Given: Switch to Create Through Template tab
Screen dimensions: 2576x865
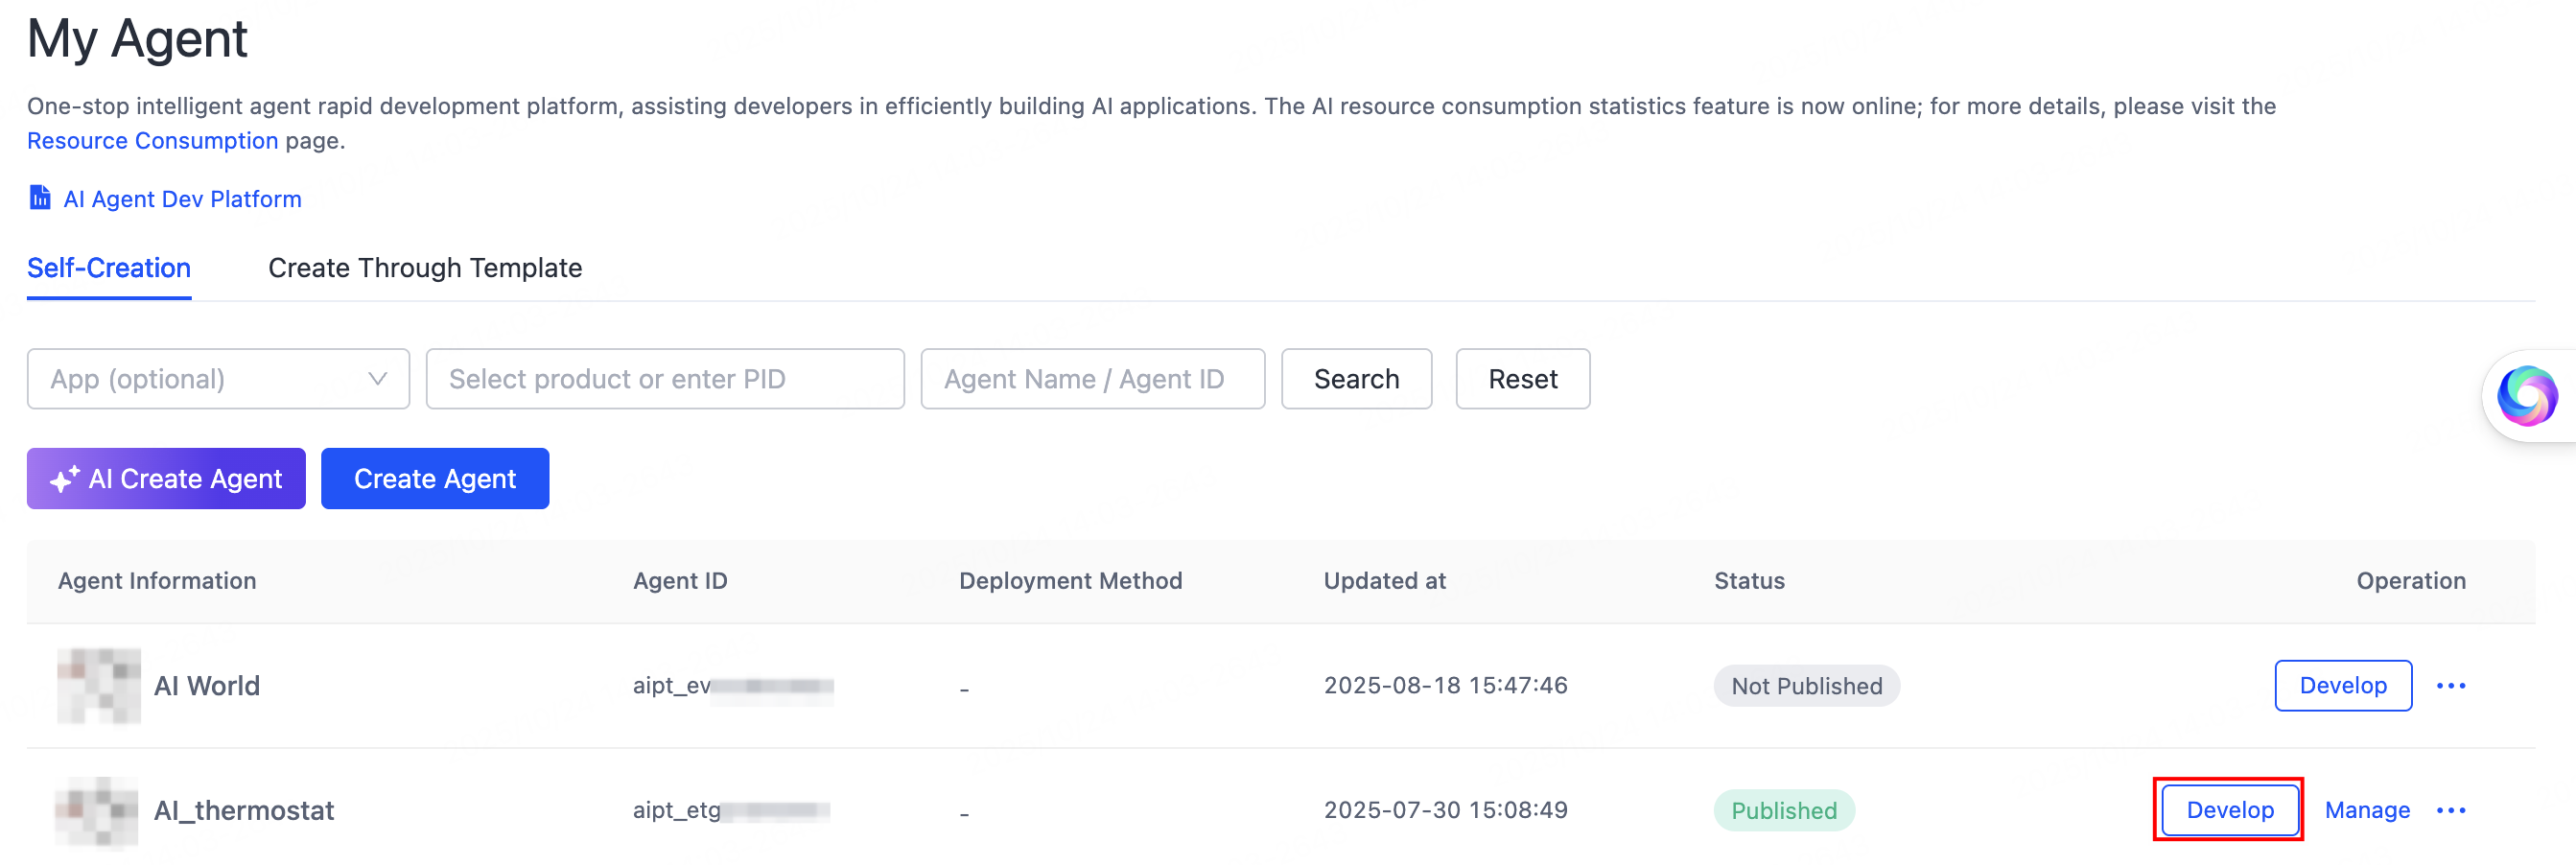Looking at the screenshot, I should point(425,268).
